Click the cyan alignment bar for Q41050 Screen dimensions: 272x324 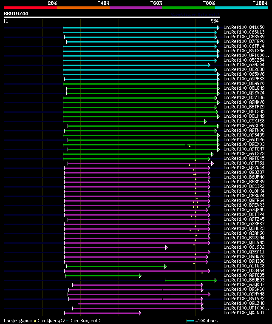pos(140,28)
